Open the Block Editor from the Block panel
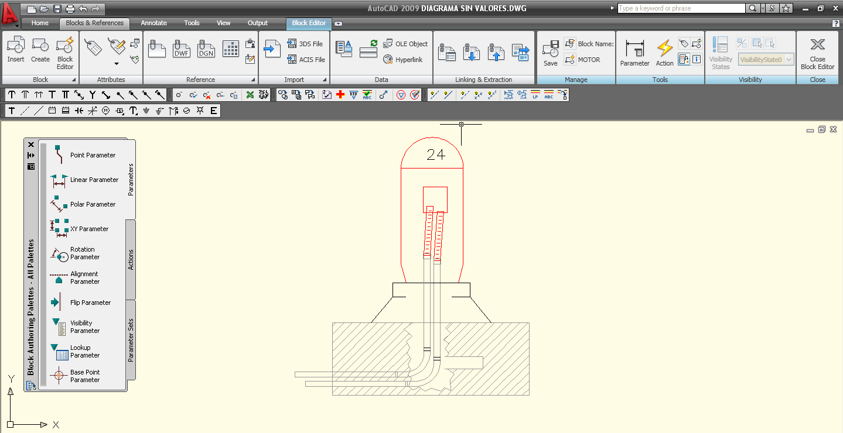The image size is (843, 433). coord(64,51)
